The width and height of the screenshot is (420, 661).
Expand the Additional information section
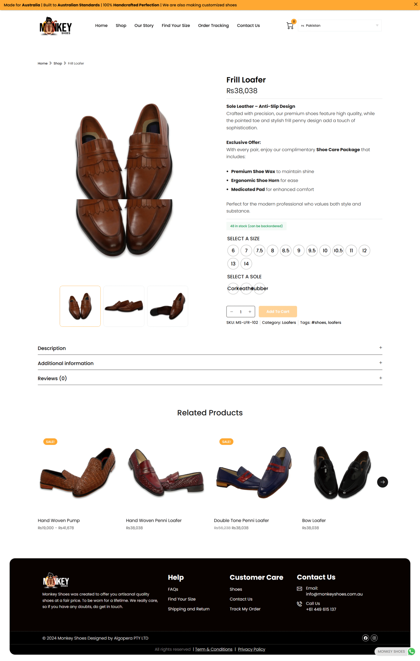(210, 363)
